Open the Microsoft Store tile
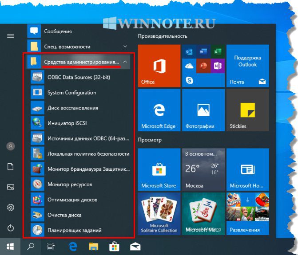The height and width of the screenshot is (255, 298). 159,169
